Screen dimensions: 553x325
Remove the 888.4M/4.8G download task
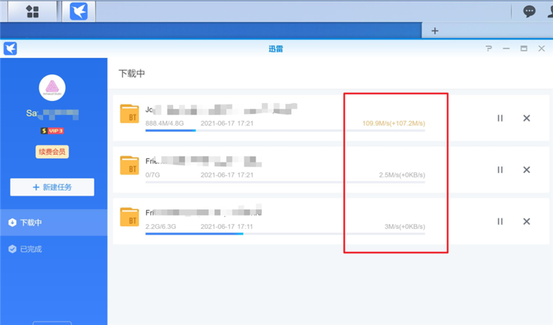click(526, 118)
